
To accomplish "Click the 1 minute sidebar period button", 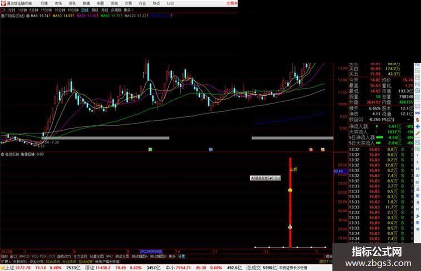I will [417, 156].
